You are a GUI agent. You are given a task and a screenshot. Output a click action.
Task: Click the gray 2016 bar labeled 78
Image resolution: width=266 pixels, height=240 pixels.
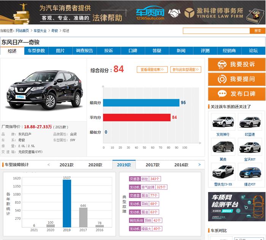[100, 226]
